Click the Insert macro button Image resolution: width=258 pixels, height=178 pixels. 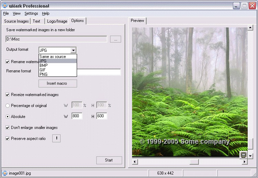[x=58, y=83]
